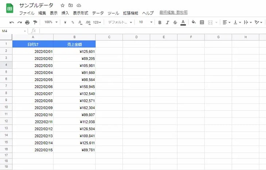Star the サンプルデータ document
The height and width of the screenshot is (170, 266).
(62, 5)
